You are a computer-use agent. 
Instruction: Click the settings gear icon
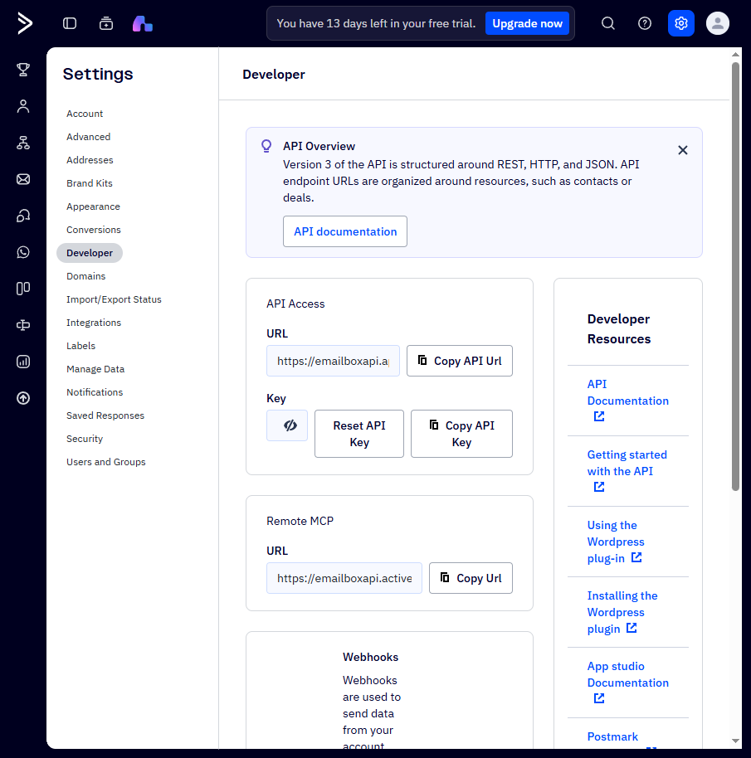point(681,23)
